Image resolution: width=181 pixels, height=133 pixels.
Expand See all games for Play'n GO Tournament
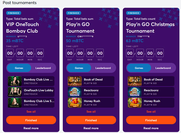tap(91, 112)
